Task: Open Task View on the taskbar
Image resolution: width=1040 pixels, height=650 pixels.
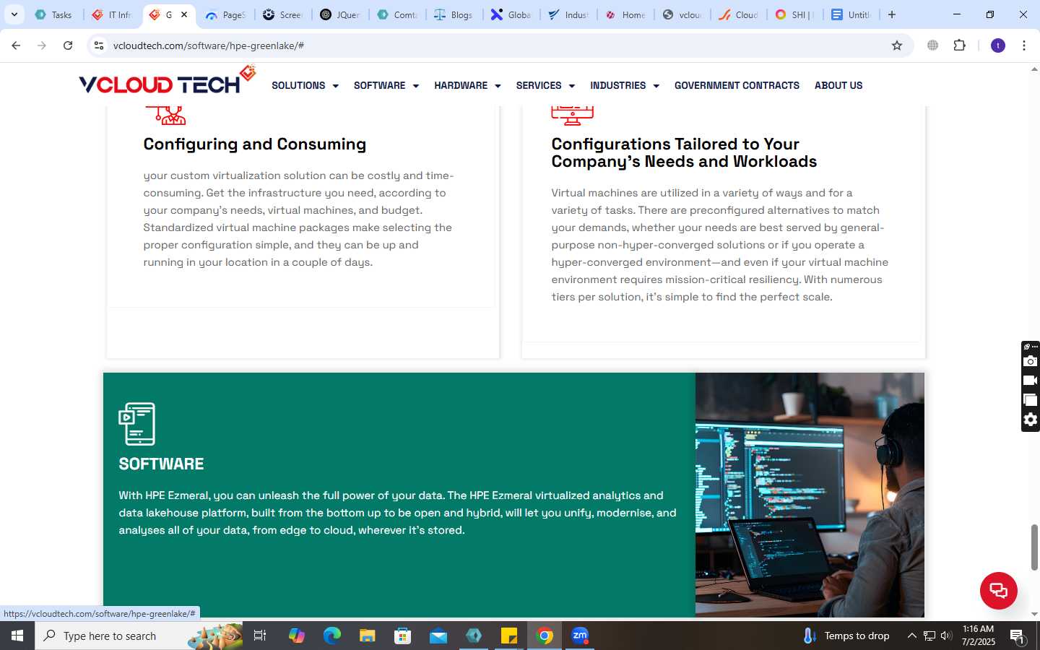Action: (x=260, y=636)
